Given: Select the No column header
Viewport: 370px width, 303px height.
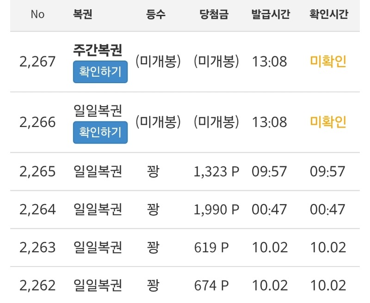Looking at the screenshot, I should tap(37, 14).
